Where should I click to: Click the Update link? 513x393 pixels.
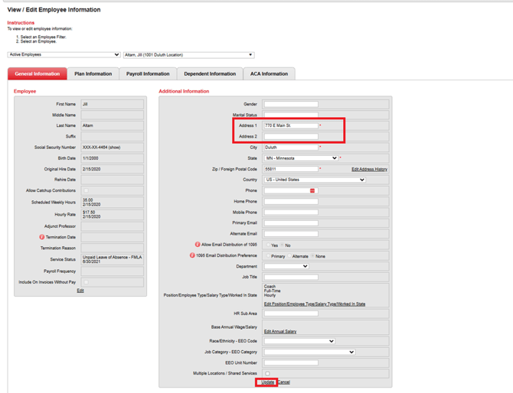point(267,382)
